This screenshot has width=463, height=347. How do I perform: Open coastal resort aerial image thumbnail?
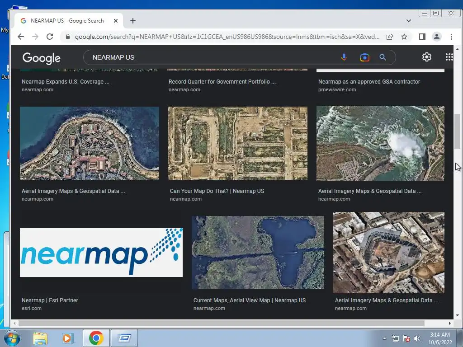90,143
